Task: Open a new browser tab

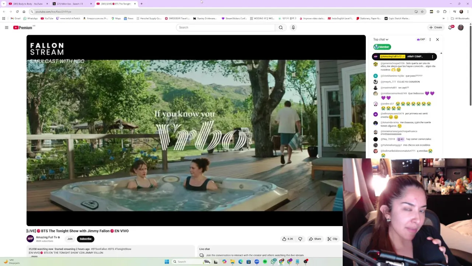Action: (141, 4)
